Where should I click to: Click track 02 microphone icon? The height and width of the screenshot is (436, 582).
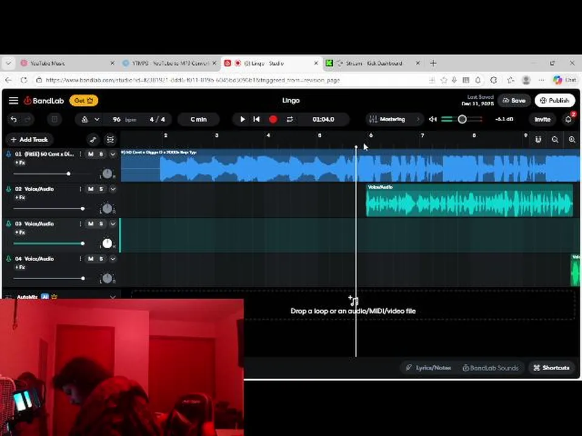(8, 189)
